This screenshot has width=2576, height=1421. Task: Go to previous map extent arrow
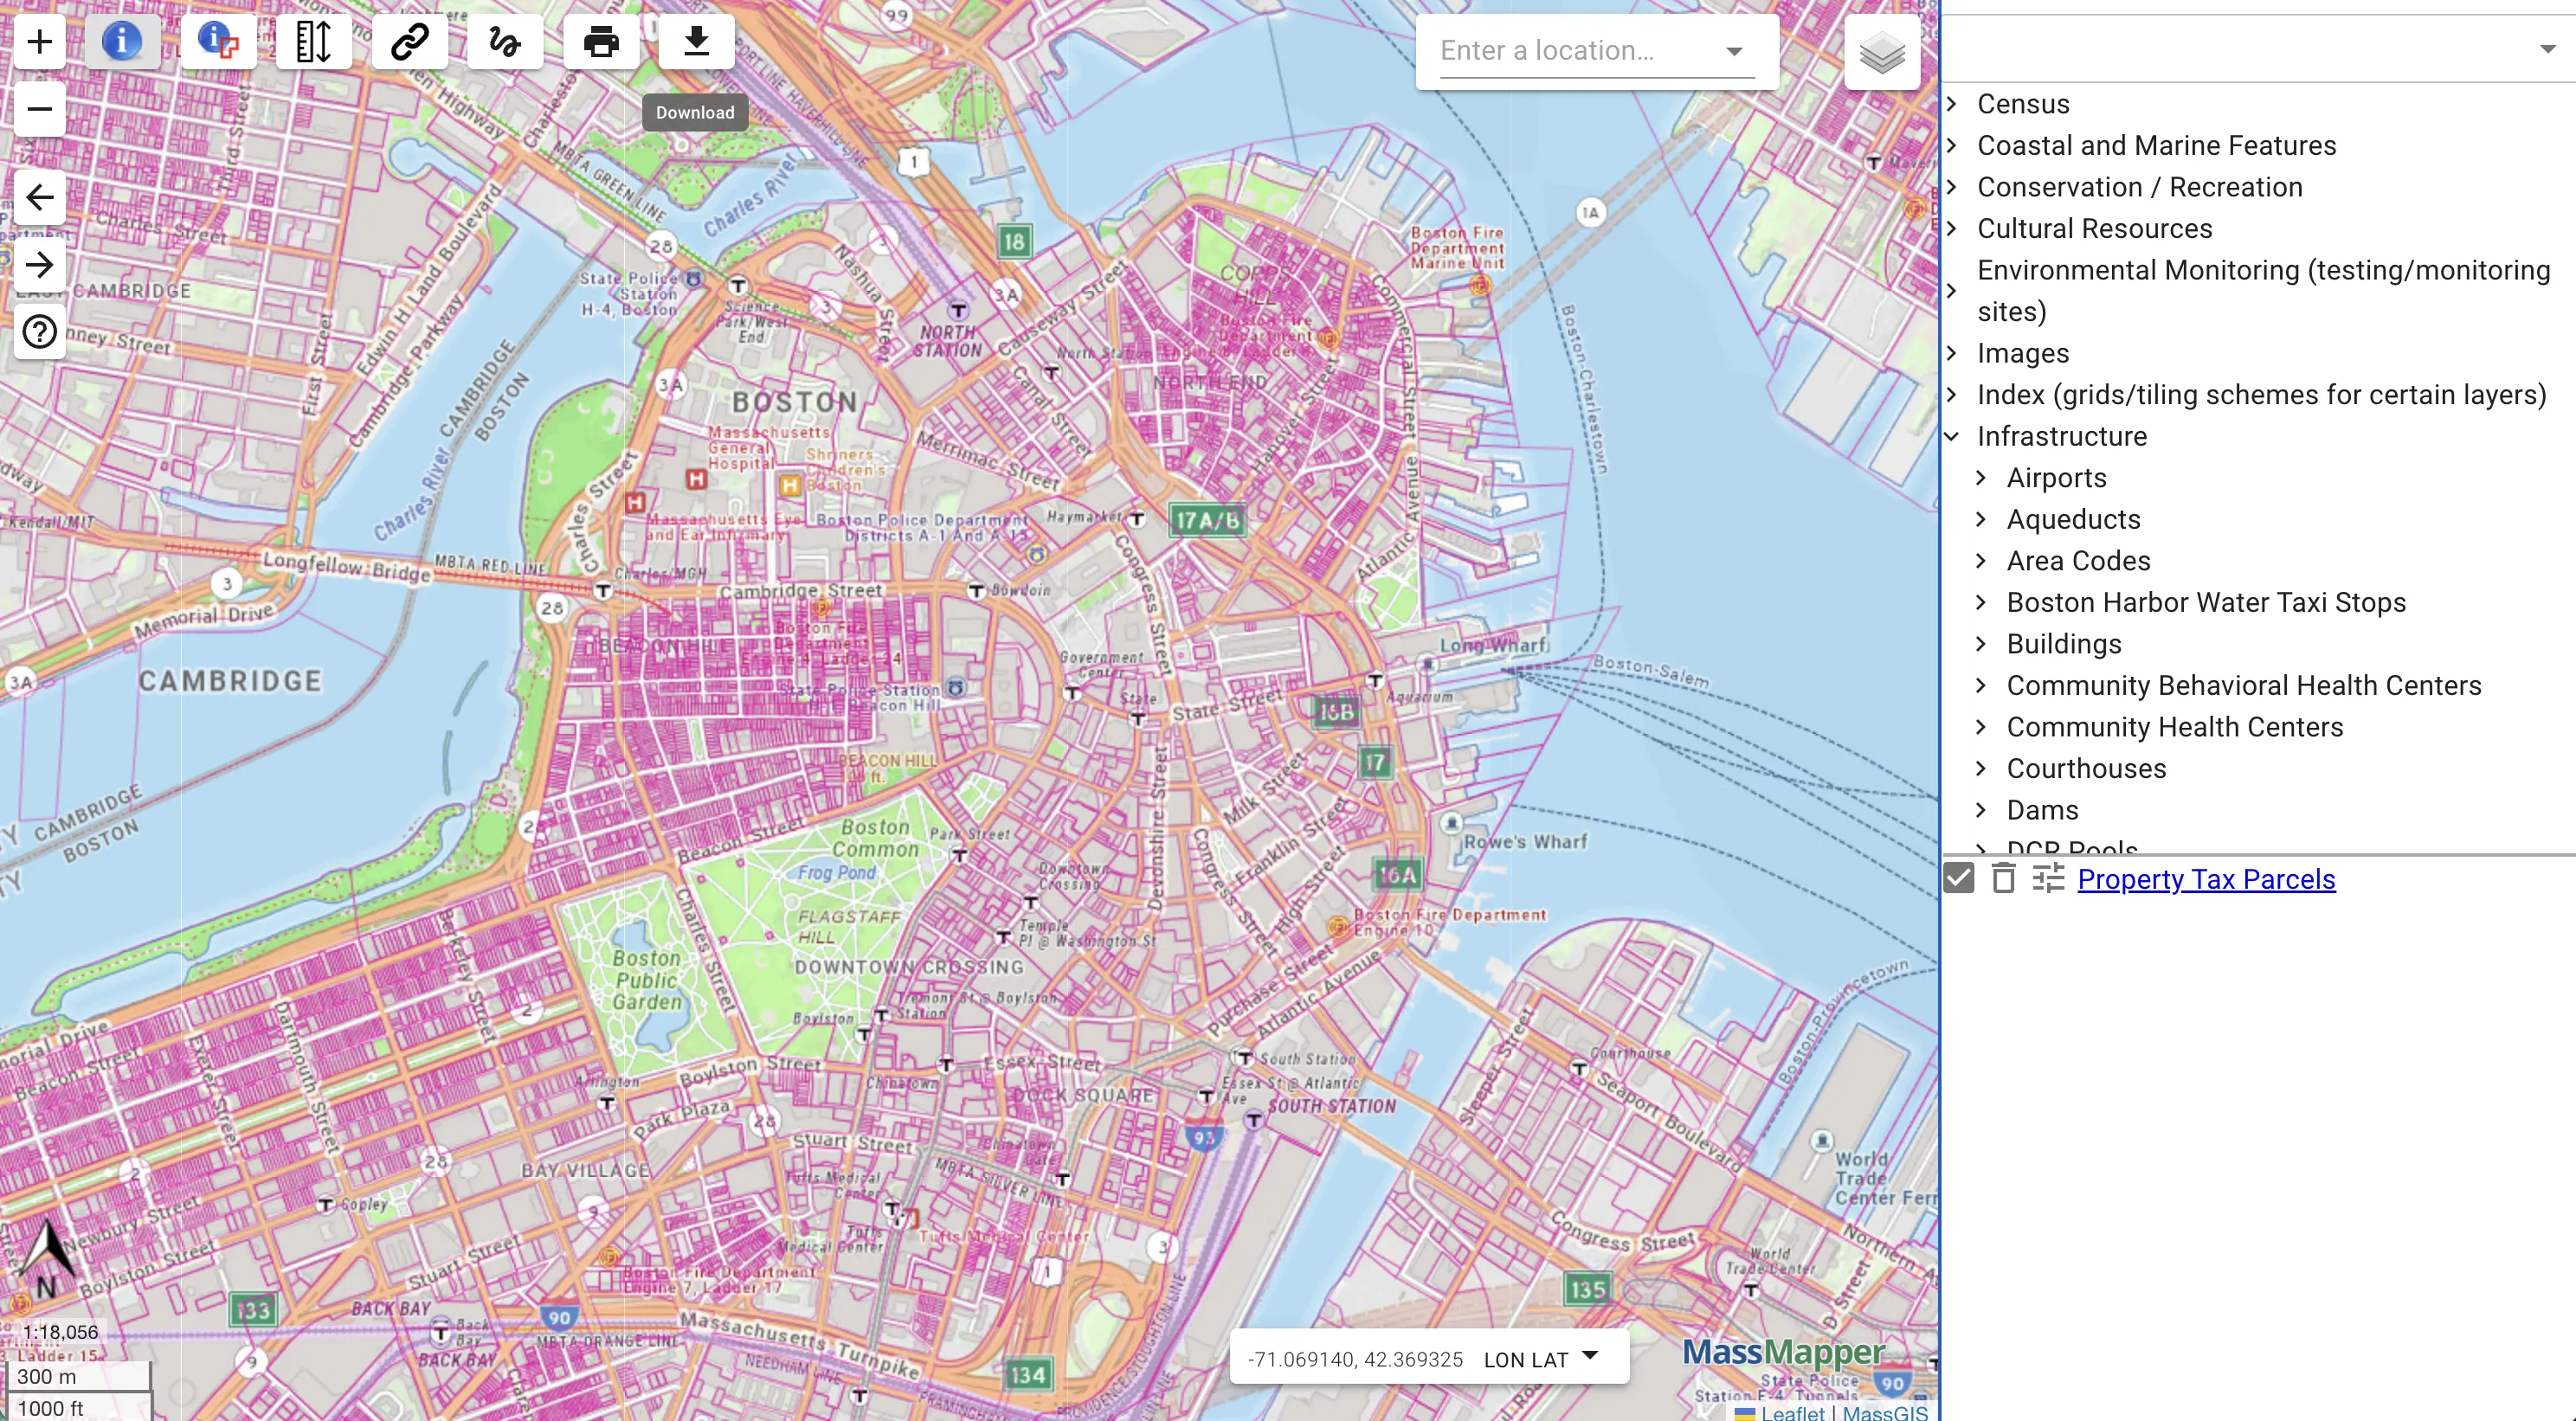(x=40, y=197)
